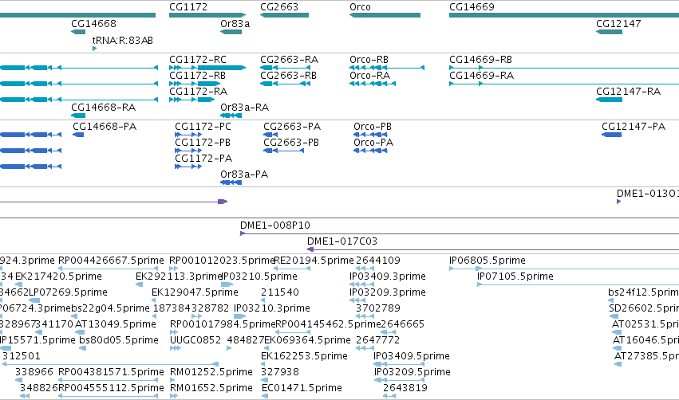Screen dimensions: 679x400
Task: Click EST RM01652.5prime
Action: click(x=211, y=389)
